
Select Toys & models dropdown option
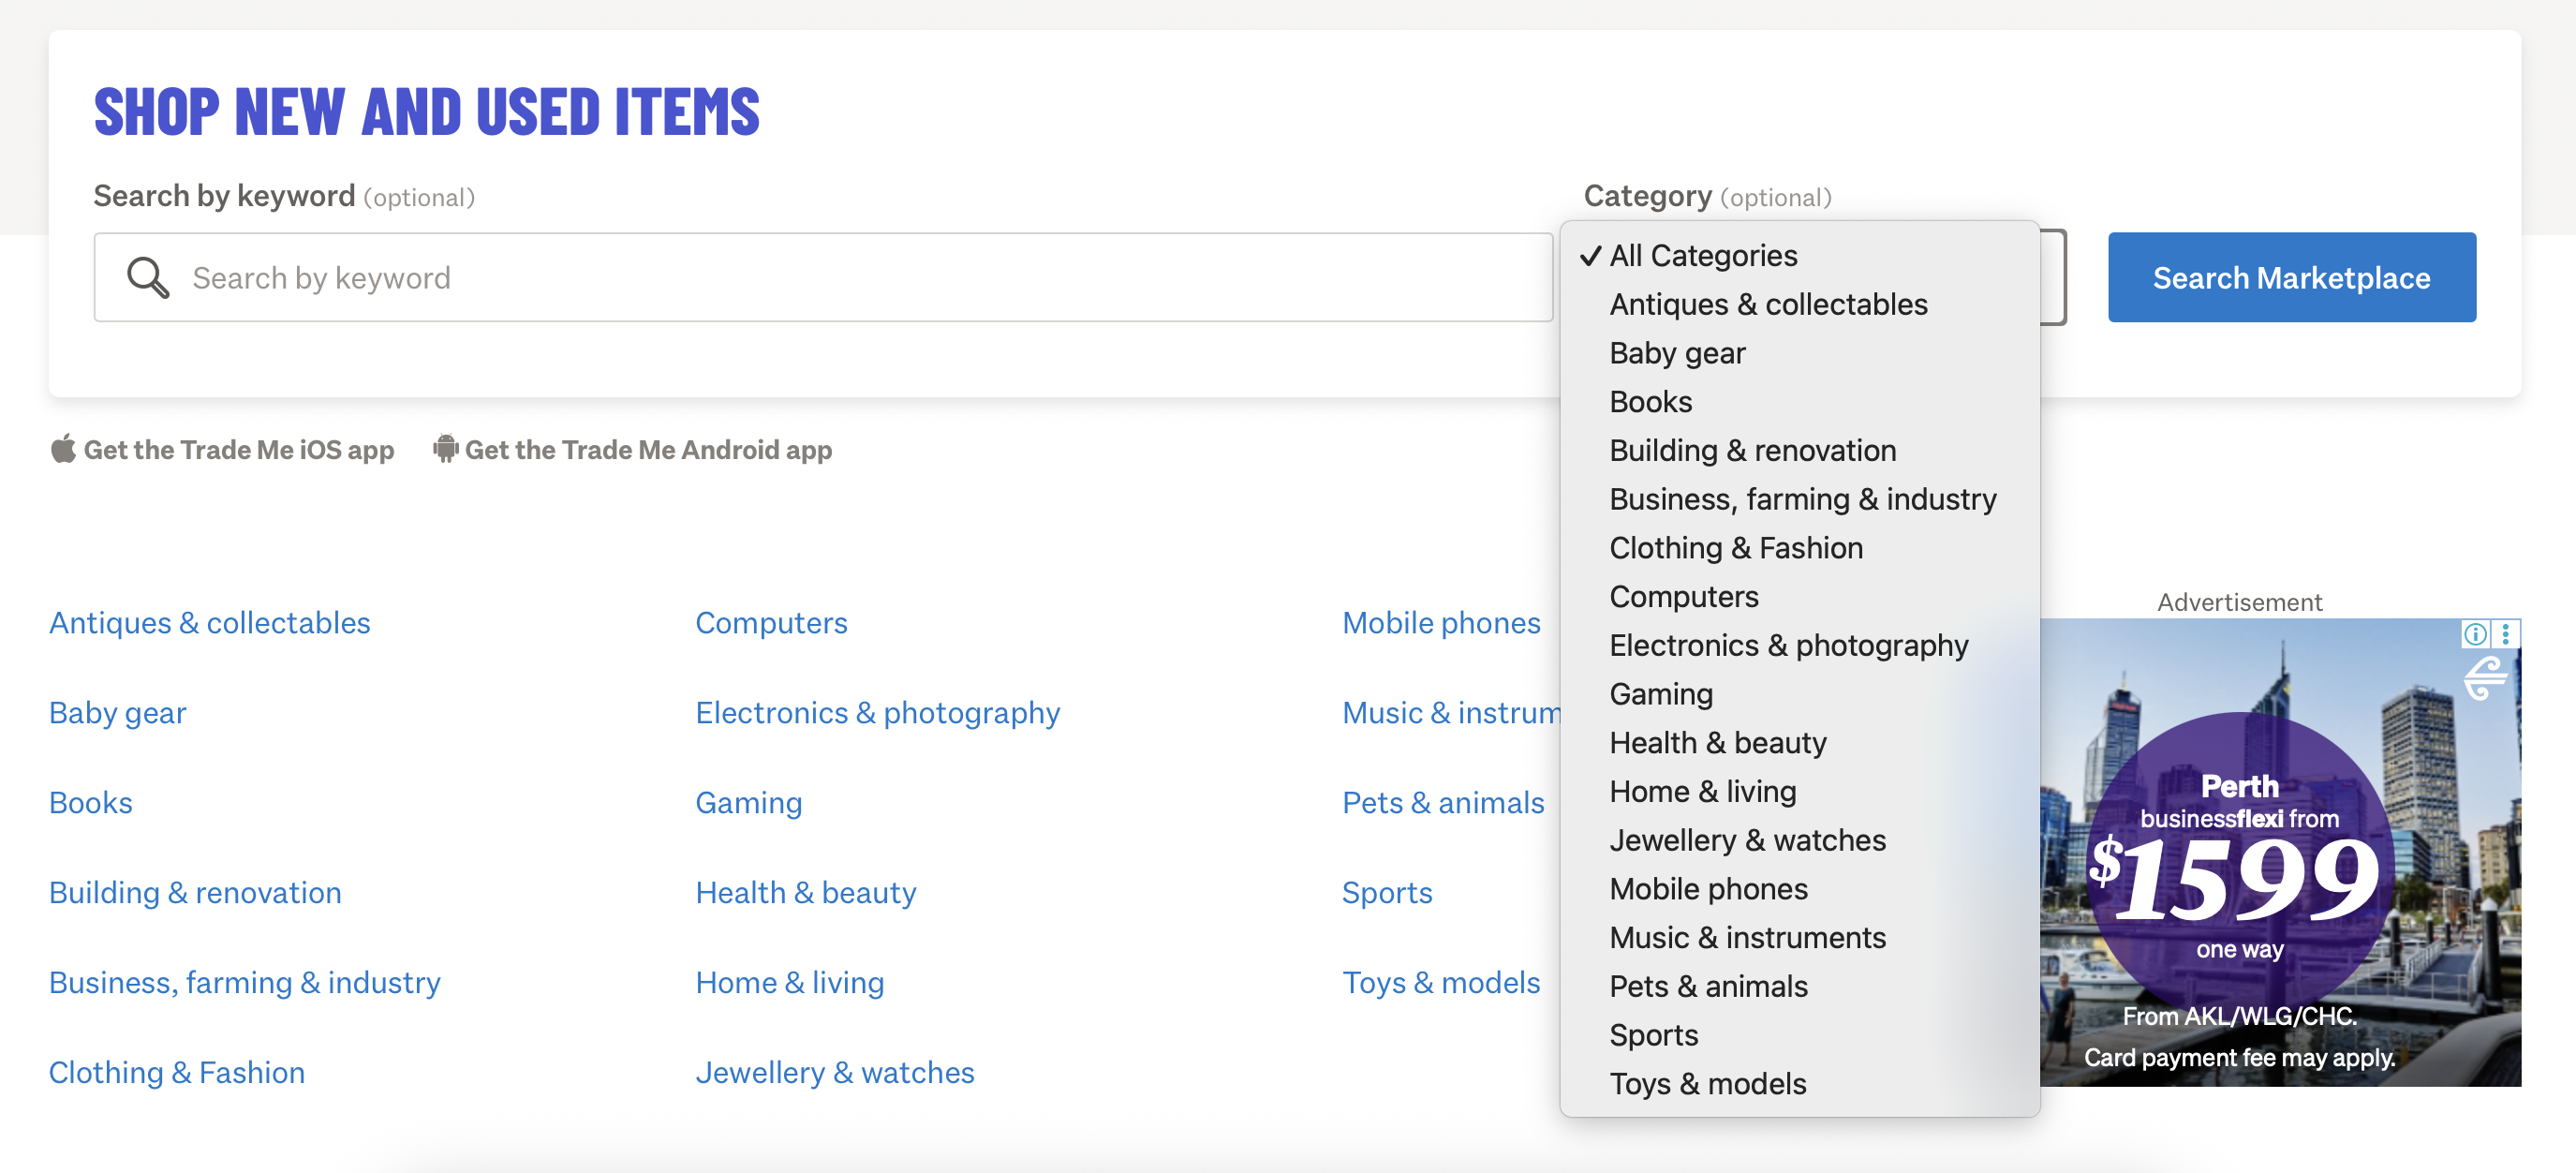[x=1707, y=1083]
